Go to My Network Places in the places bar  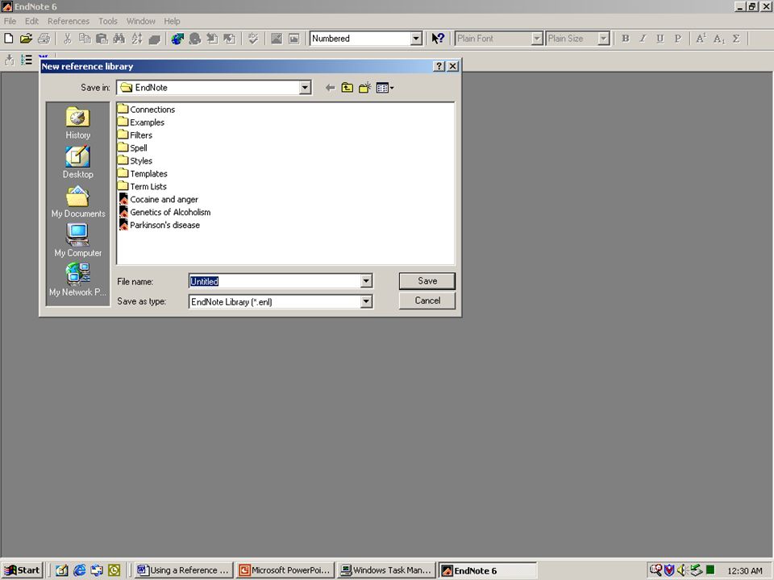(78, 280)
